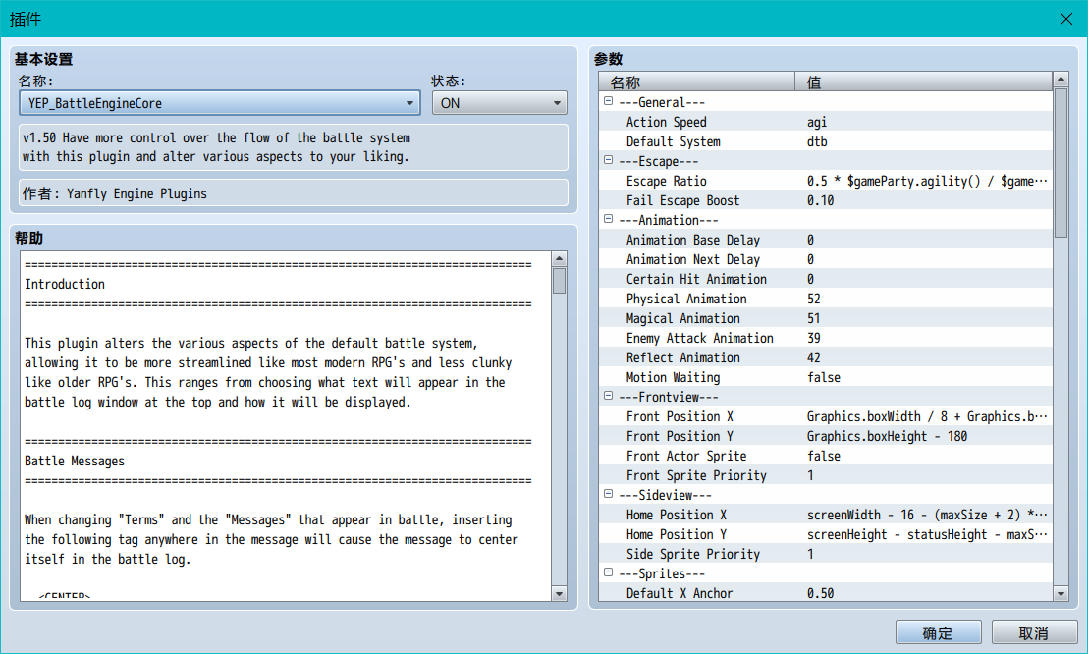The height and width of the screenshot is (654, 1088).
Task: Select the Magical Animation parameter row
Action: click(x=826, y=318)
